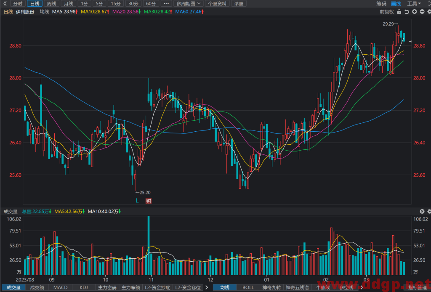Viewport: 431px width, 292px height.
Task: Select 成交额 turnover indicator
Action: pyautogui.click(x=37, y=287)
